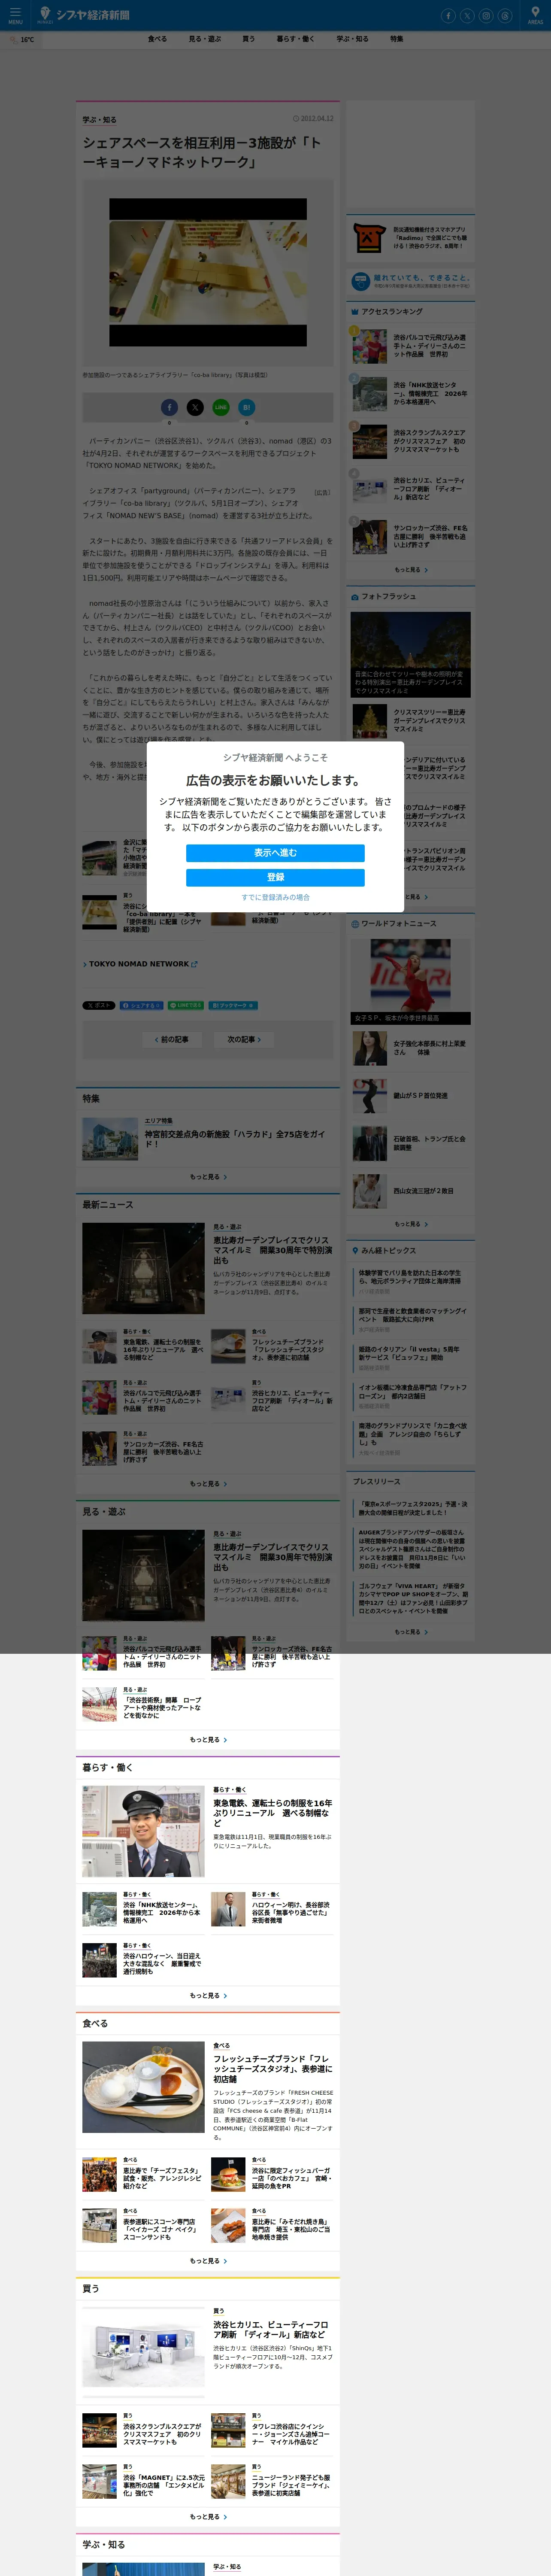
Task: Click the 表示へ進む button in popup
Action: pyautogui.click(x=275, y=853)
